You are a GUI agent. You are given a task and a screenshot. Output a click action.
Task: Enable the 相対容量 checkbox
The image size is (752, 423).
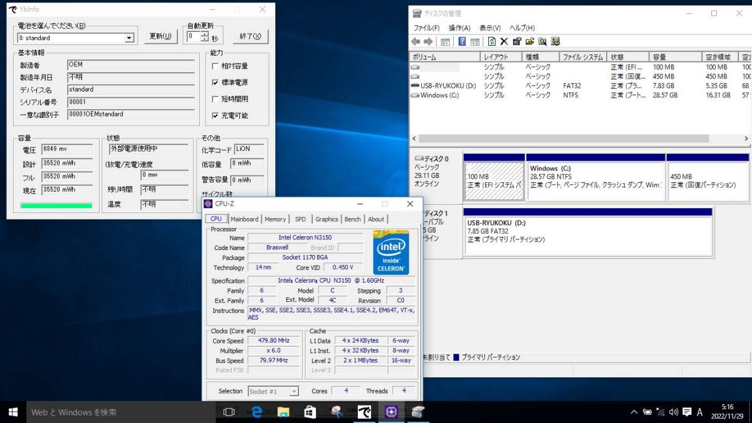point(216,66)
